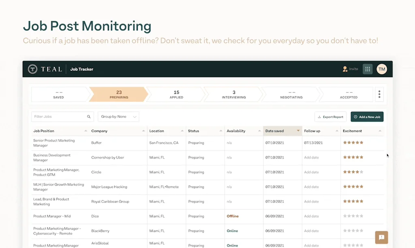Image resolution: width=415 pixels, height=248 pixels.
Task: Open the Date saved sort dropdown
Action: point(297,131)
